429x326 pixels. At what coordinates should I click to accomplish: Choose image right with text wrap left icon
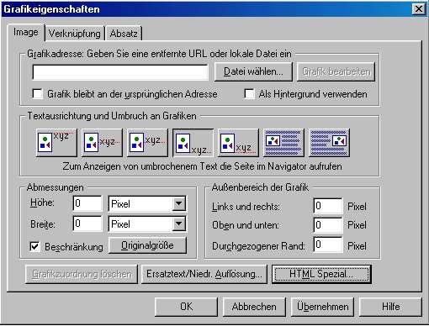pos(329,143)
